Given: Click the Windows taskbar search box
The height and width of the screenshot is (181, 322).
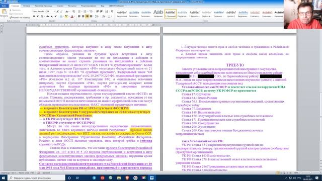Looking at the screenshot, I should pyautogui.click(x=37, y=177).
